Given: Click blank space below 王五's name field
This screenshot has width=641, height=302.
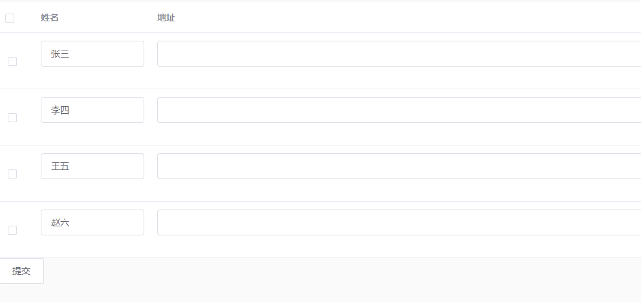Looking at the screenshot, I should point(92,190).
